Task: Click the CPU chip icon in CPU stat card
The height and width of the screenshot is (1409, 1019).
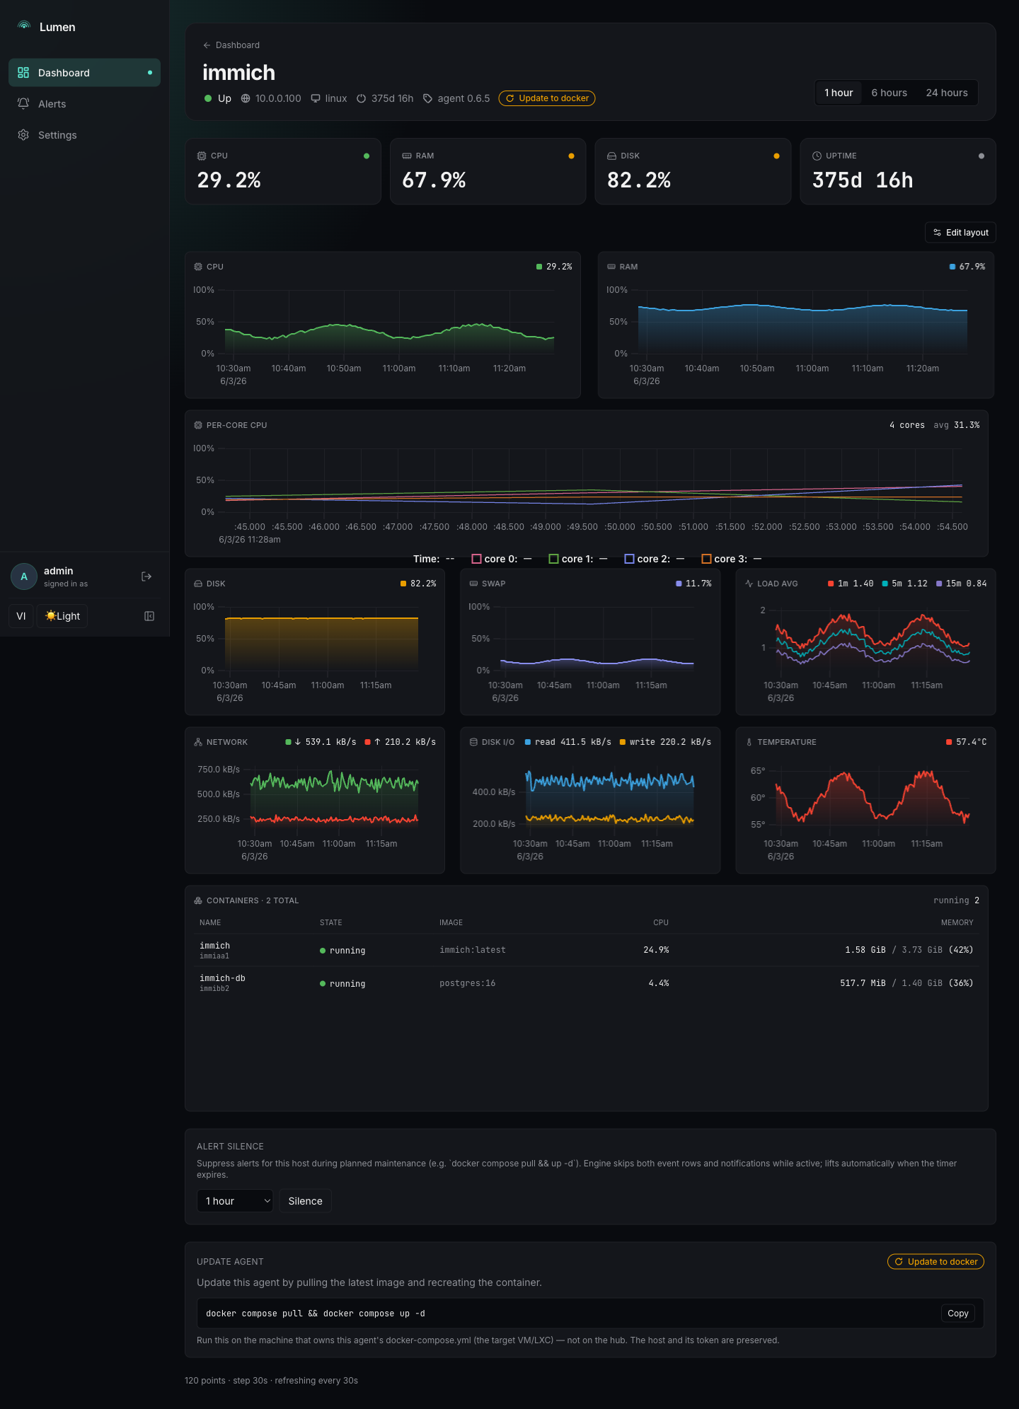Action: pos(202,156)
